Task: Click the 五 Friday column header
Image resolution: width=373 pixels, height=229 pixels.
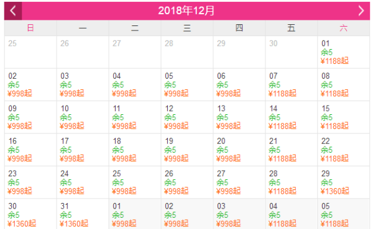Action: (292, 28)
